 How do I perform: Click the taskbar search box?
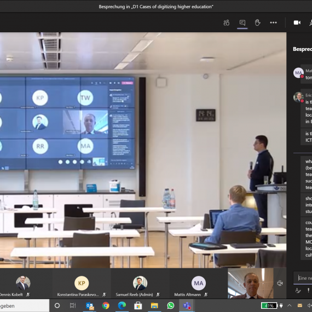tap(25, 305)
